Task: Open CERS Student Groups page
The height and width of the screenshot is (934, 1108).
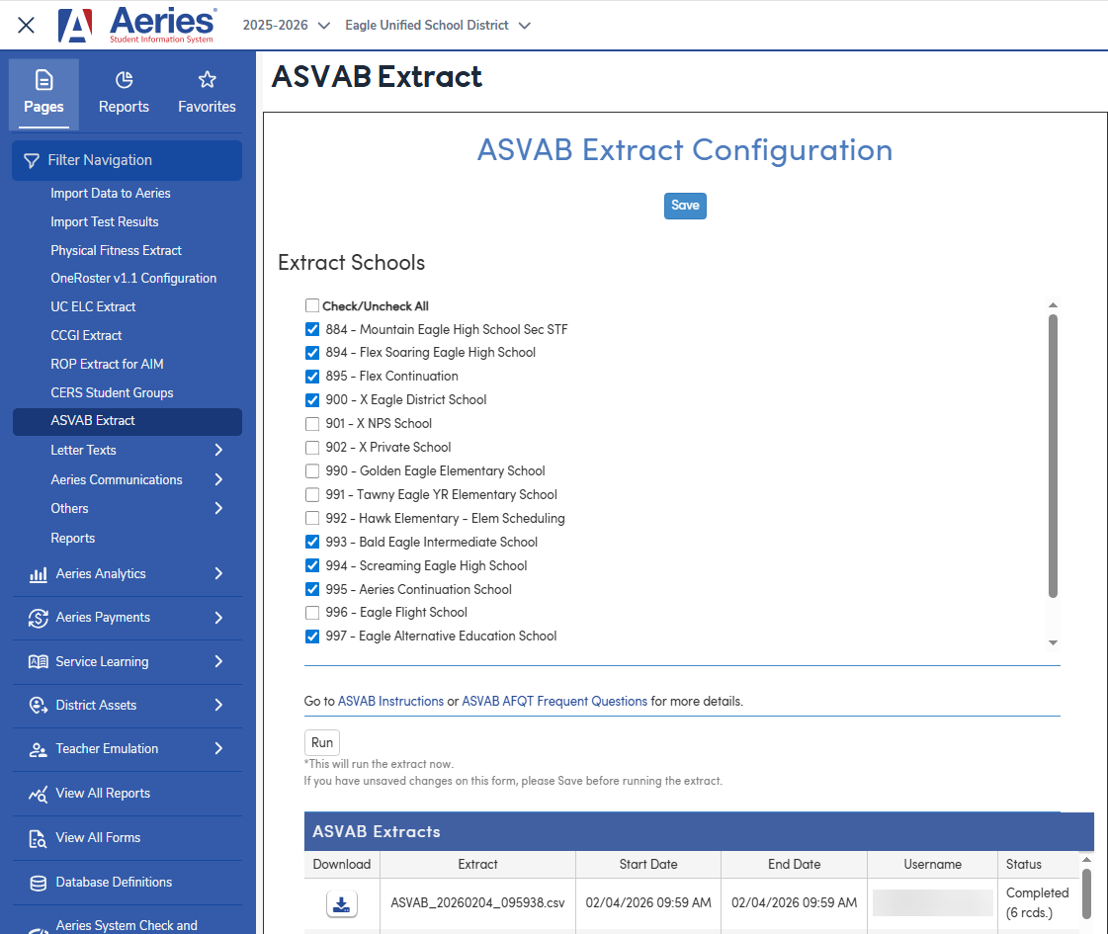Action: pyautogui.click(x=112, y=392)
